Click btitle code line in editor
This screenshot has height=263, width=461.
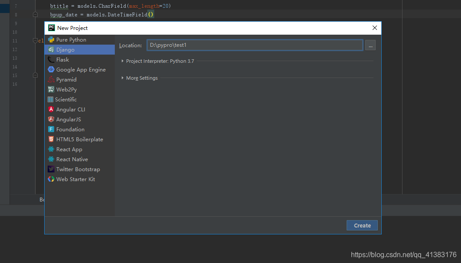coord(110,6)
